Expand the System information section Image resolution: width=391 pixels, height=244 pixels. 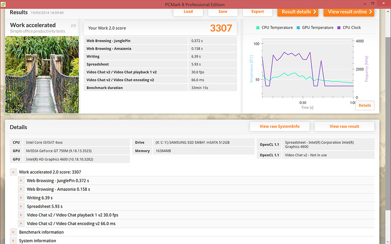click(x=14, y=241)
